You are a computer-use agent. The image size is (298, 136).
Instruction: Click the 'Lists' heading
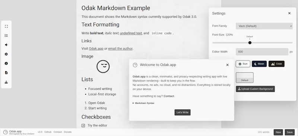coord(87,79)
